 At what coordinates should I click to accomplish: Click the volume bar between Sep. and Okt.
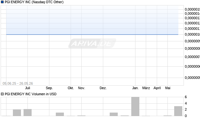point(60,114)
